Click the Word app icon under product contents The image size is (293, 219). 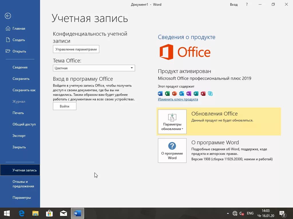(160, 94)
